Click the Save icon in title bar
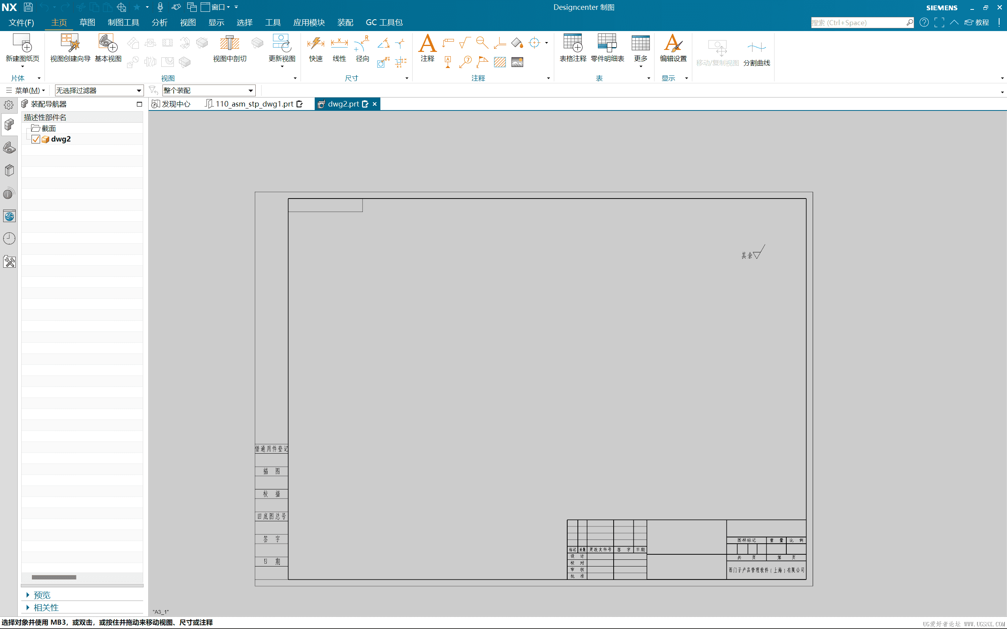The width and height of the screenshot is (1007, 629). pos(28,7)
